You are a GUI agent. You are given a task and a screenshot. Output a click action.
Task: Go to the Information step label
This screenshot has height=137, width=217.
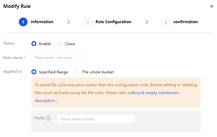tap(42, 22)
